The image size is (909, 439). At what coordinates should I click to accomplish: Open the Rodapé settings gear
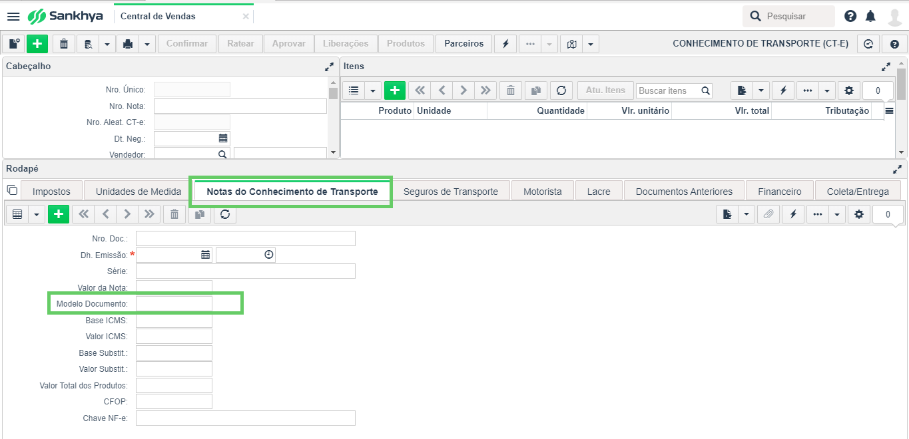(x=859, y=214)
